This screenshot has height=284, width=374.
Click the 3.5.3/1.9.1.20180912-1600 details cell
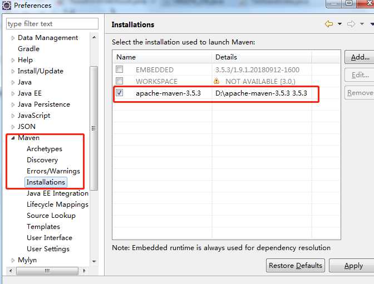[257, 70]
